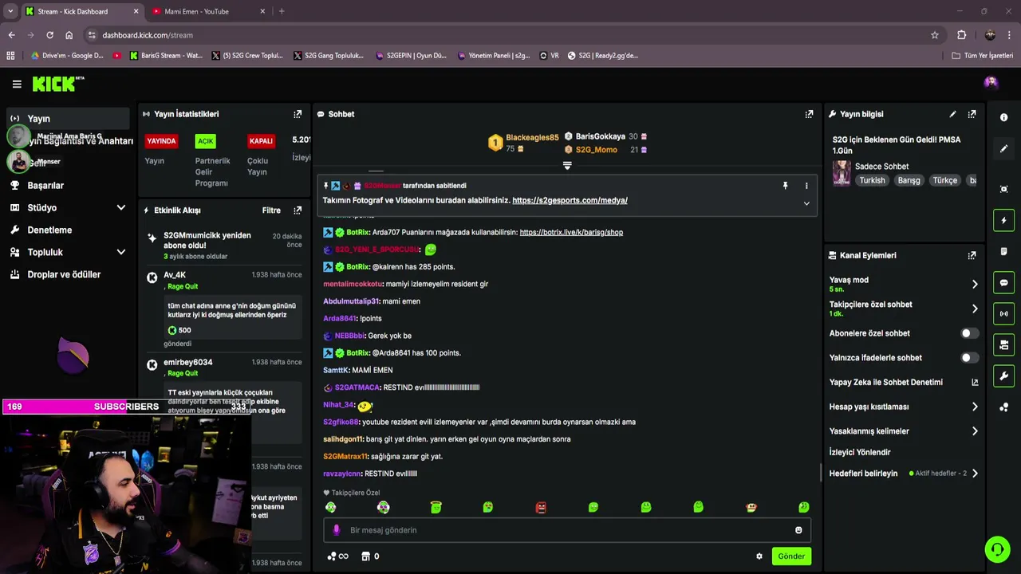This screenshot has width=1021, height=574.
Task: Click the broadcast signal sidebar icon
Action: 1004,314
